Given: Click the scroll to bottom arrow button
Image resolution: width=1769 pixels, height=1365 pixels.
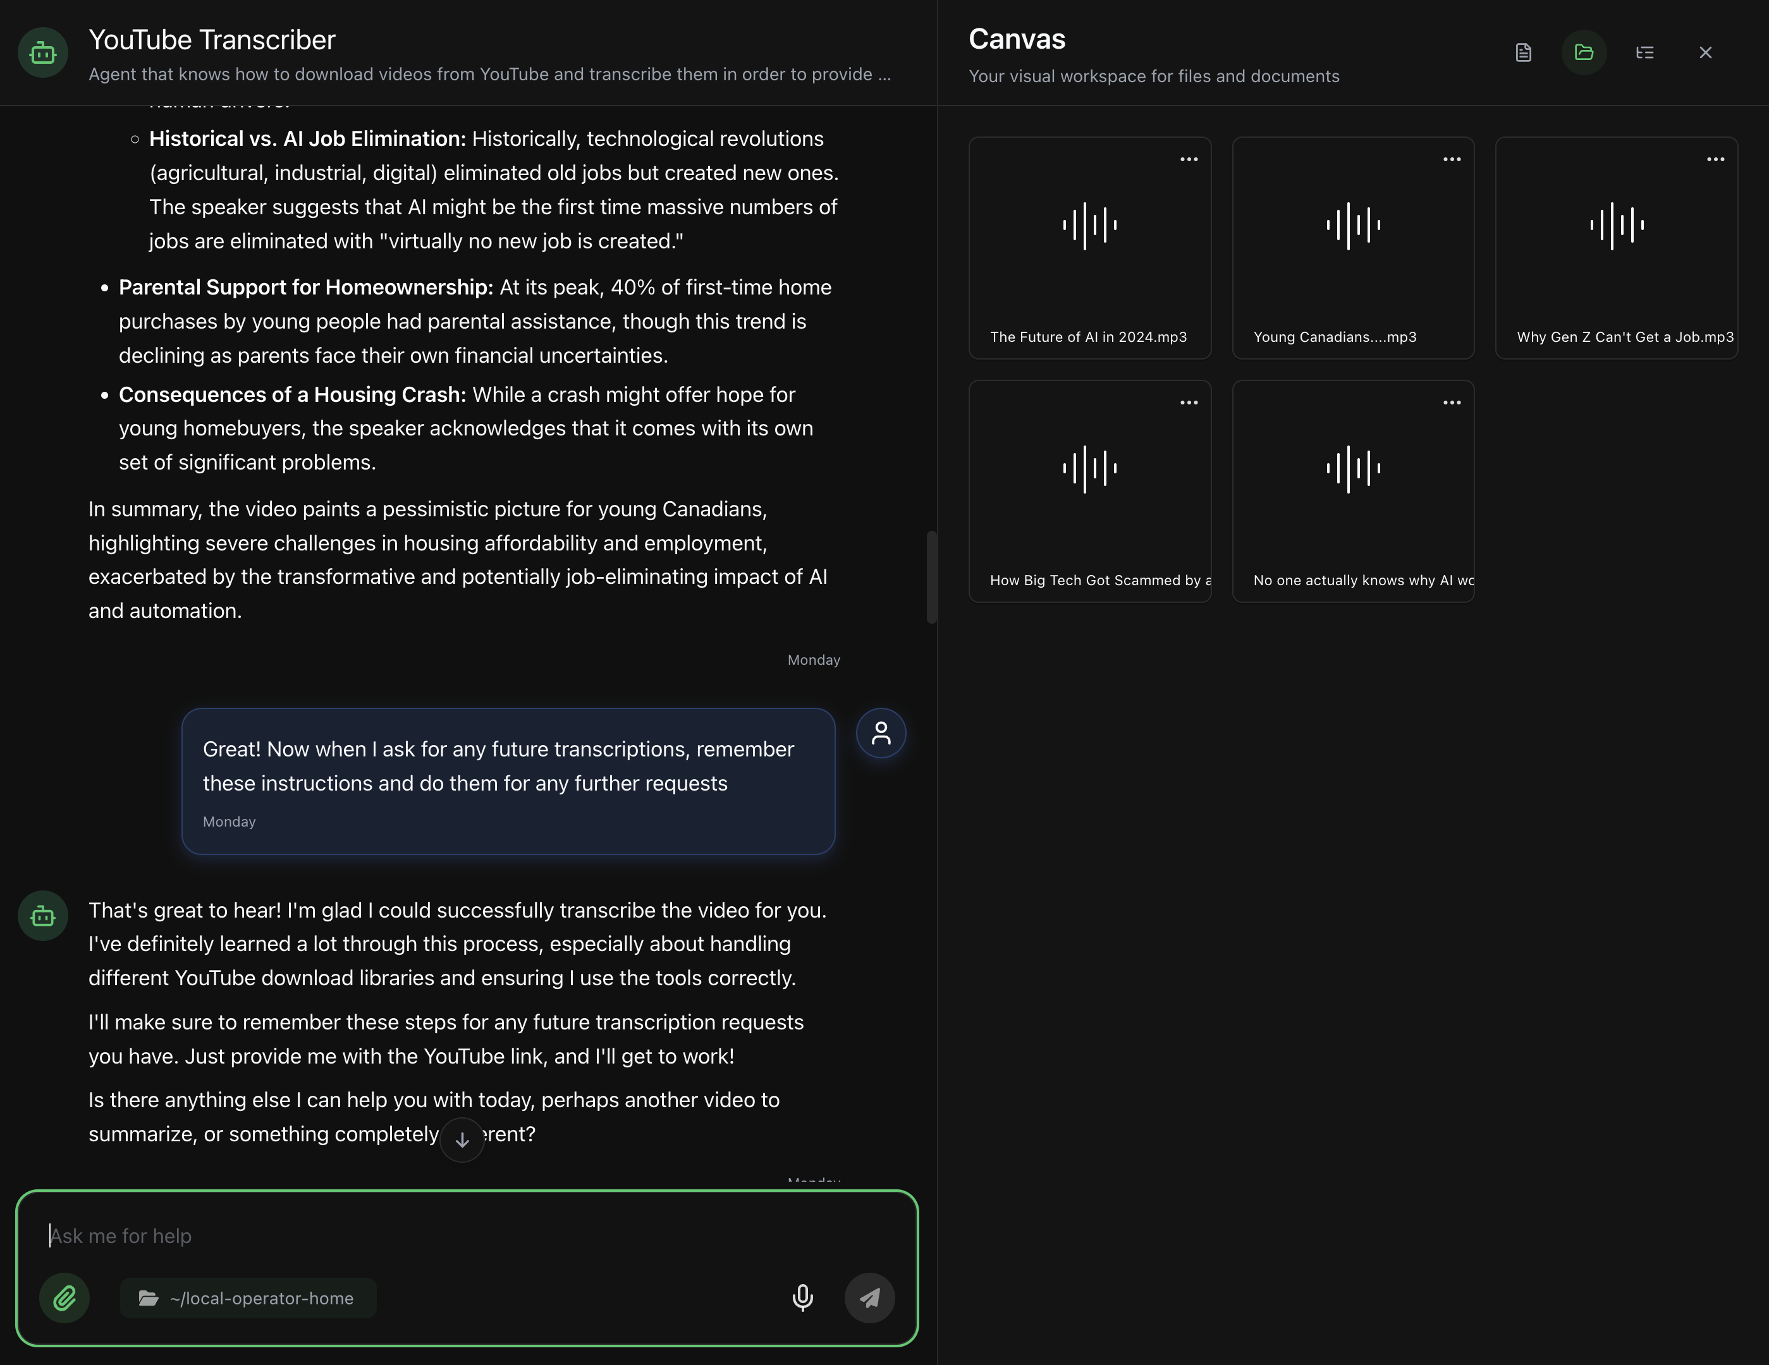Looking at the screenshot, I should pos(462,1140).
